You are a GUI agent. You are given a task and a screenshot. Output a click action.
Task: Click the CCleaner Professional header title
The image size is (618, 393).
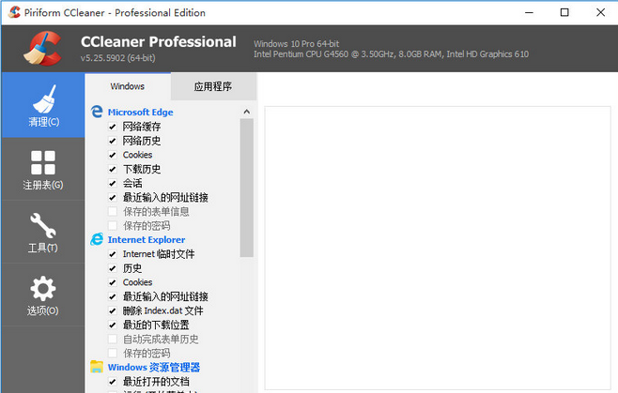pyautogui.click(x=159, y=42)
